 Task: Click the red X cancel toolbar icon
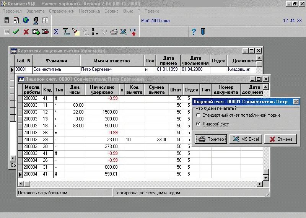click(26, 32)
